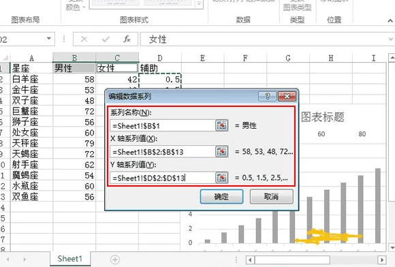This screenshot has height=267, width=395.
Task: Click cell B4 with value 48
Action: (74, 101)
